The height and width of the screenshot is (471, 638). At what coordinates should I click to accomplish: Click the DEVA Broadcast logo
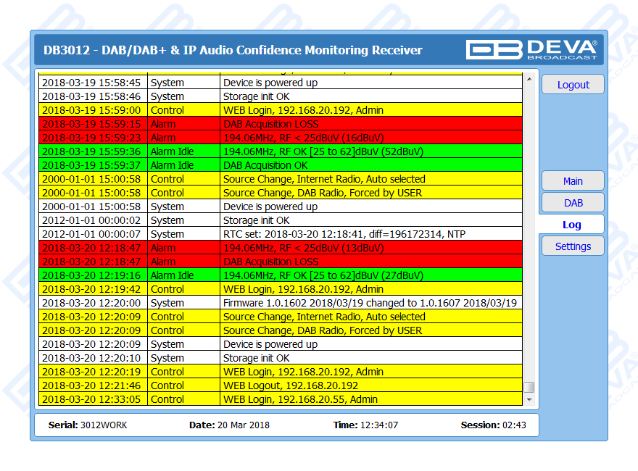click(531, 49)
